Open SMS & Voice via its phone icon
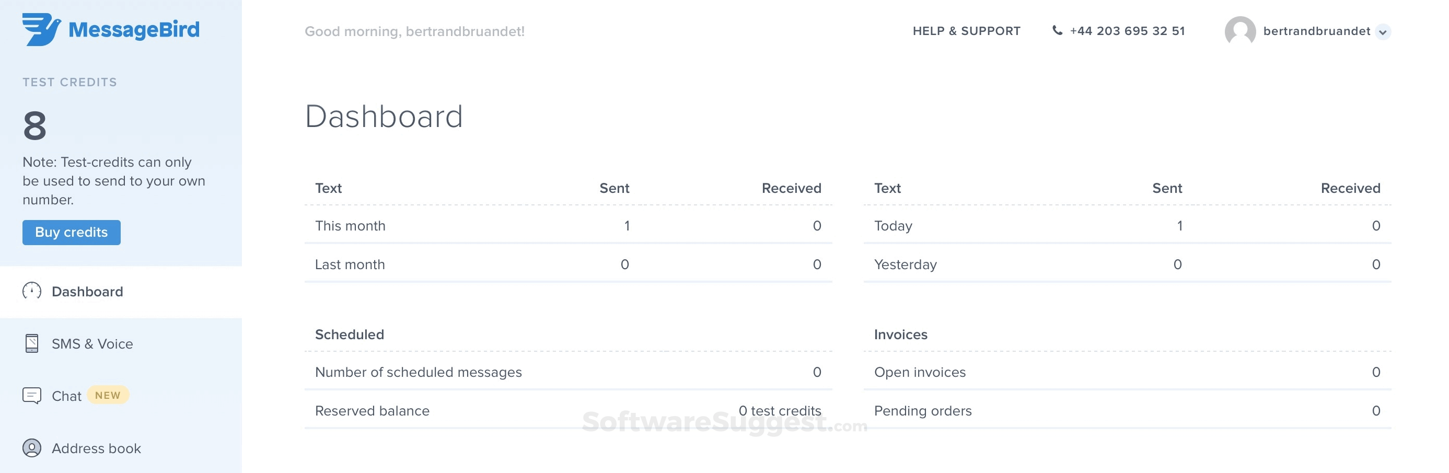Viewport: 1449px width, 473px height. (32, 343)
